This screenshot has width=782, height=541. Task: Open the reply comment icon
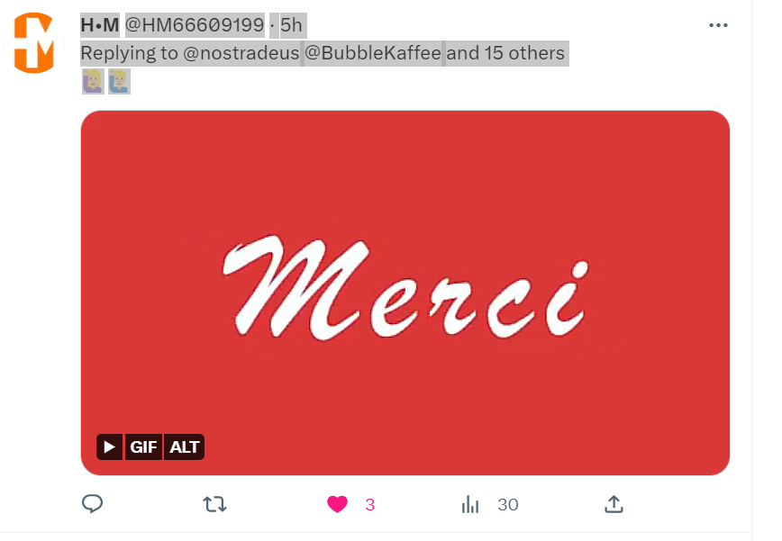[x=92, y=503]
